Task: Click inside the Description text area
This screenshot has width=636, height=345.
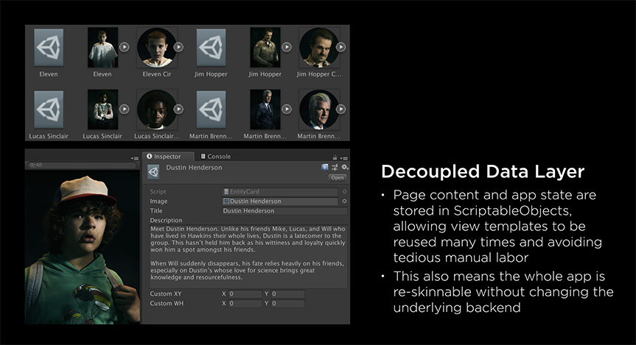Action: coord(248,256)
